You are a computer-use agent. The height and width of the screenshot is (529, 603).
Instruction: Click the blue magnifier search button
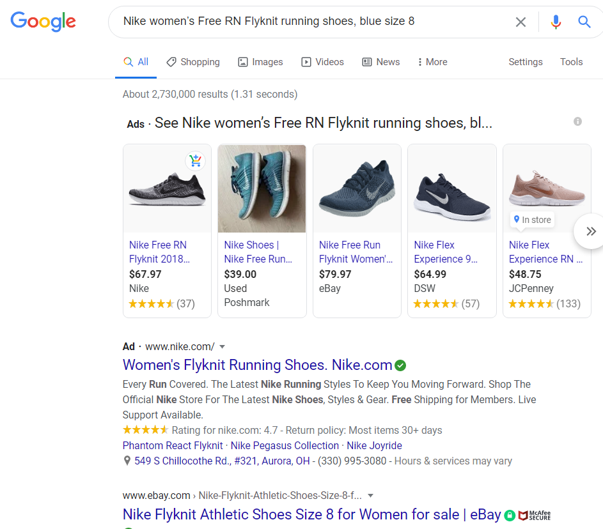point(584,22)
